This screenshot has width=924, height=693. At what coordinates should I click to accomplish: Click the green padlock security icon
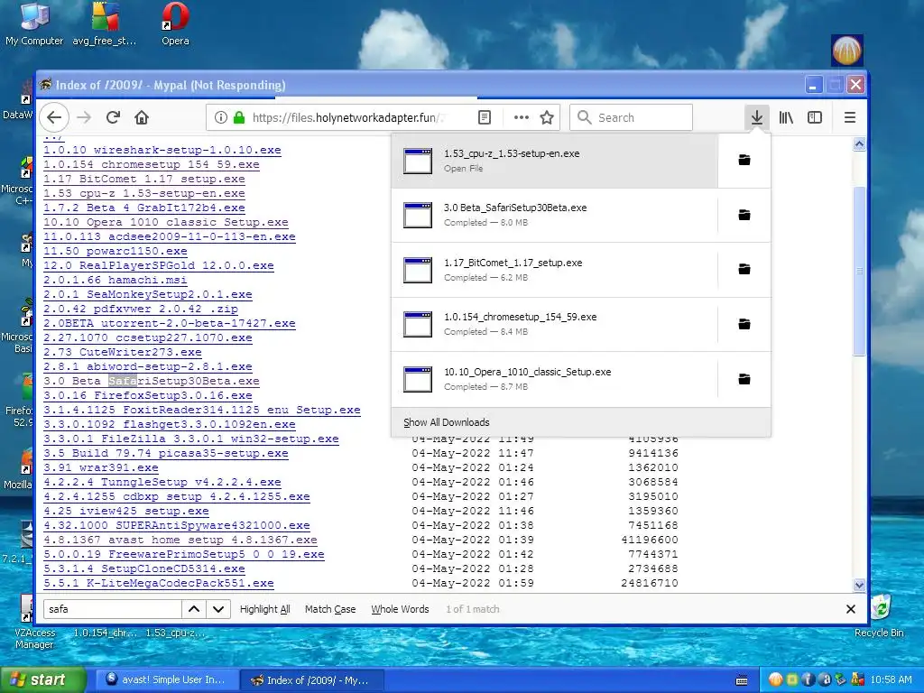click(x=238, y=117)
